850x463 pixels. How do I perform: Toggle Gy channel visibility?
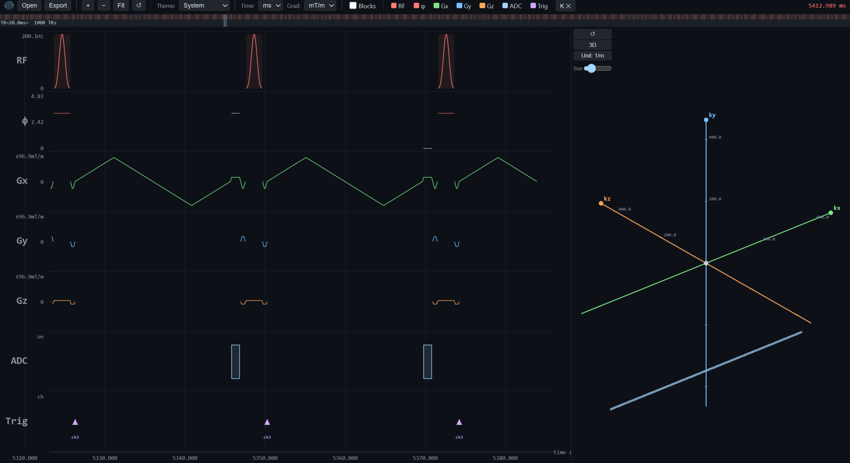click(464, 6)
